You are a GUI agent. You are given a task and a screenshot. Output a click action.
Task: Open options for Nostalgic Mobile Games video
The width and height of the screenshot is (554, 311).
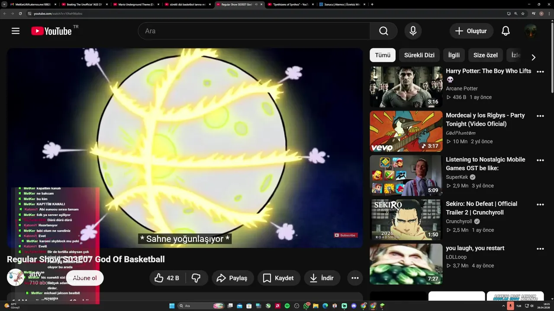540,160
